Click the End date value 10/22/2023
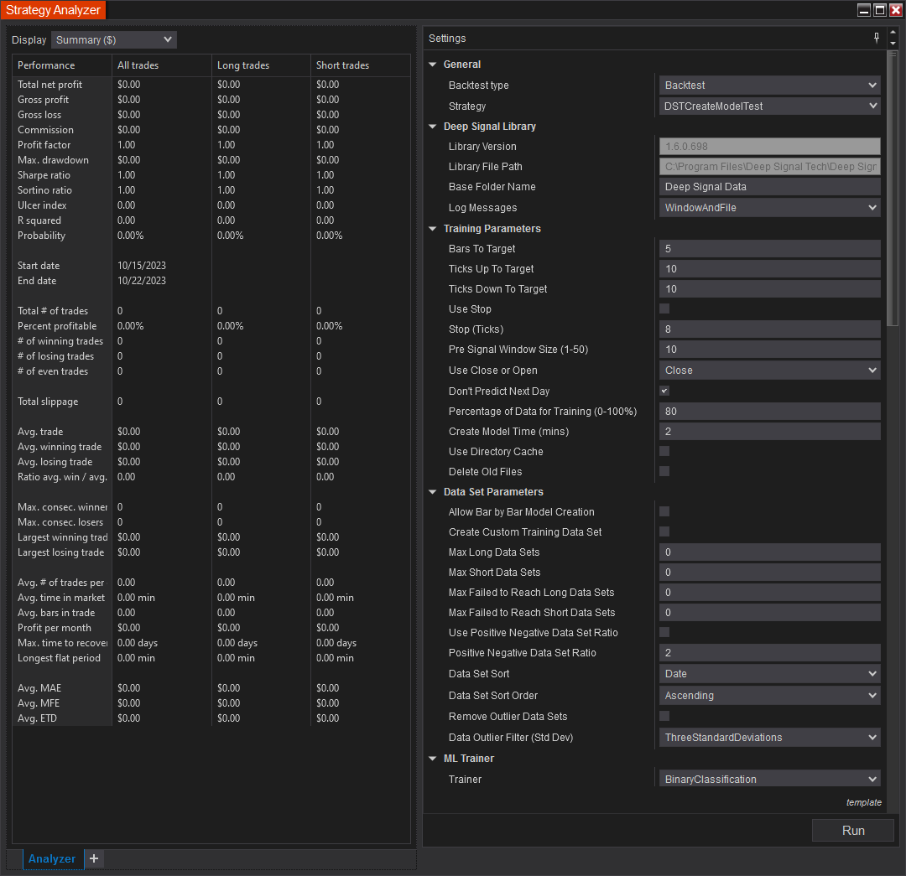Viewport: 906px width, 876px height. [x=142, y=281]
